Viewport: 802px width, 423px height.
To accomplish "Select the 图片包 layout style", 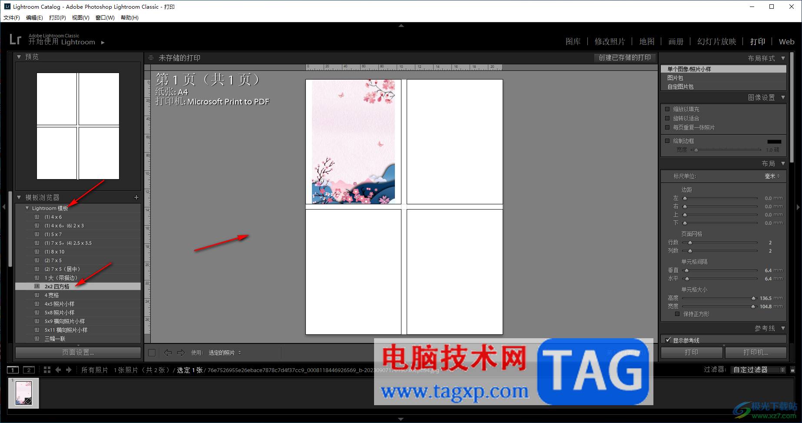I will tap(723, 78).
